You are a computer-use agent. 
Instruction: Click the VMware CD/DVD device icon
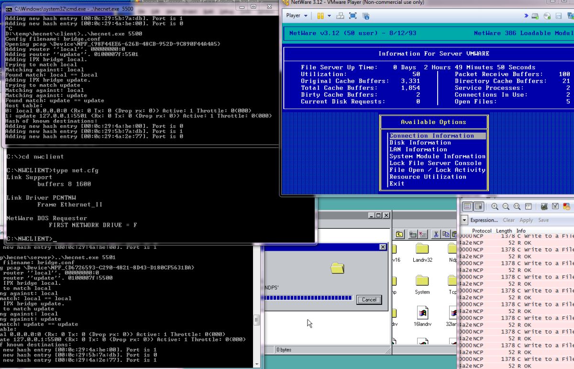coord(547,16)
